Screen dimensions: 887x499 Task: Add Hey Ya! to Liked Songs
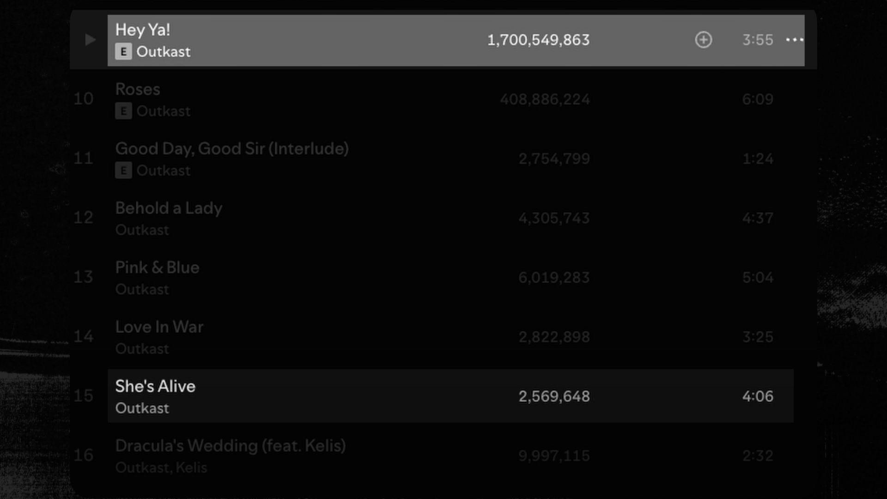click(x=703, y=40)
